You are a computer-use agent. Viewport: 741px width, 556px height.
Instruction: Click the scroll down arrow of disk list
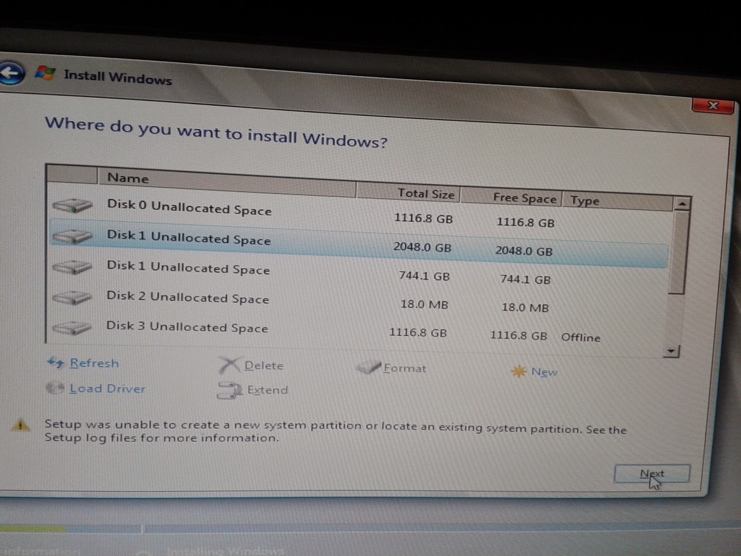671,351
